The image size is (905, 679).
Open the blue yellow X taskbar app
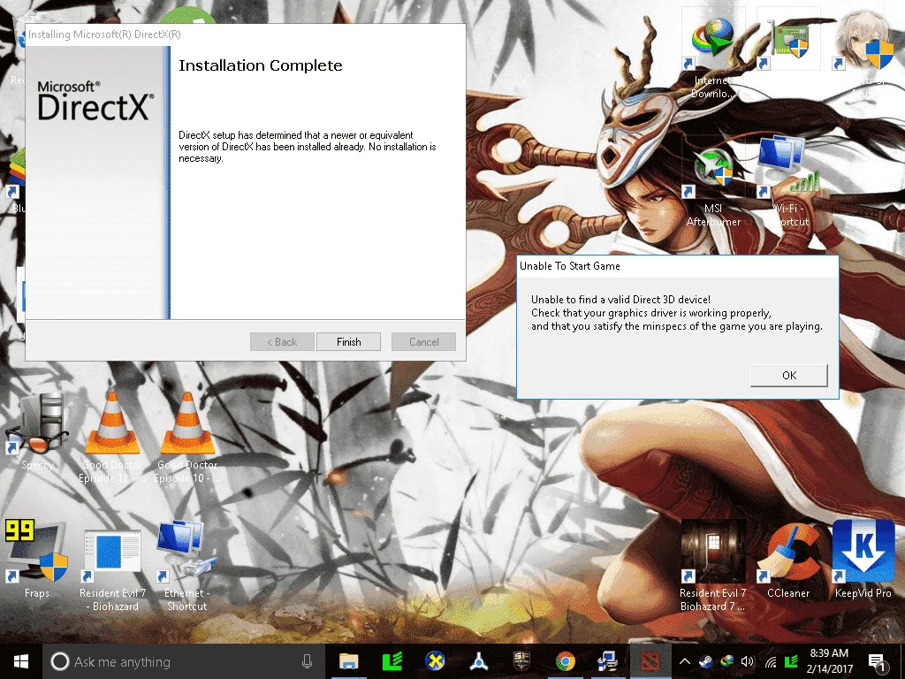435,661
